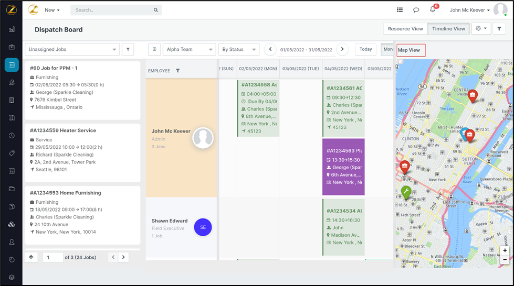Switch to Timeline View
514x286 pixels.
pos(448,29)
